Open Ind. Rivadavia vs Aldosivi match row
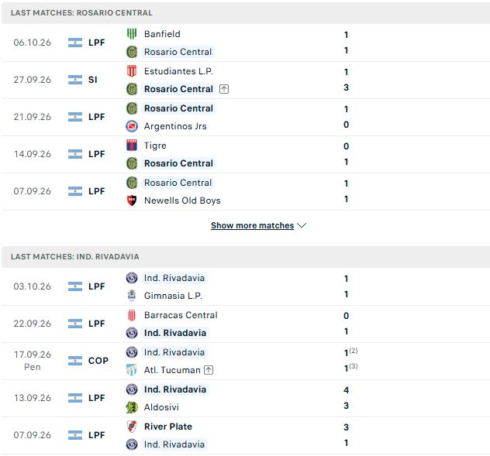The height and width of the screenshot is (456, 490). (x=246, y=398)
